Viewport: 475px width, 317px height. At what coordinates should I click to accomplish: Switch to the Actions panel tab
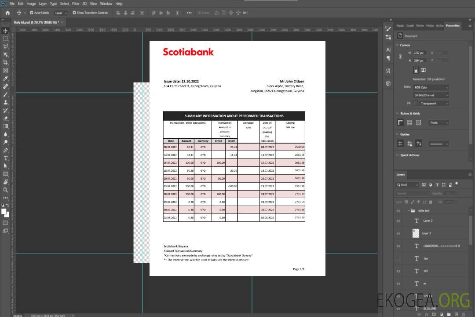coord(440,26)
